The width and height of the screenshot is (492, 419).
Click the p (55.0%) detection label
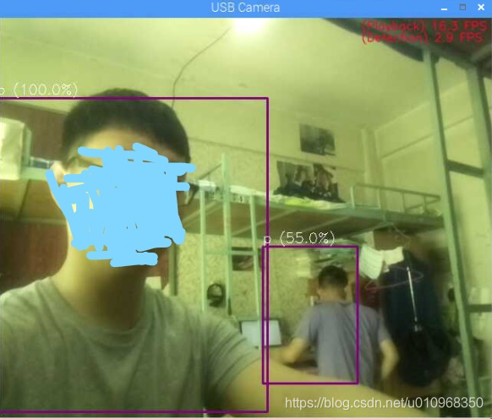click(x=299, y=239)
